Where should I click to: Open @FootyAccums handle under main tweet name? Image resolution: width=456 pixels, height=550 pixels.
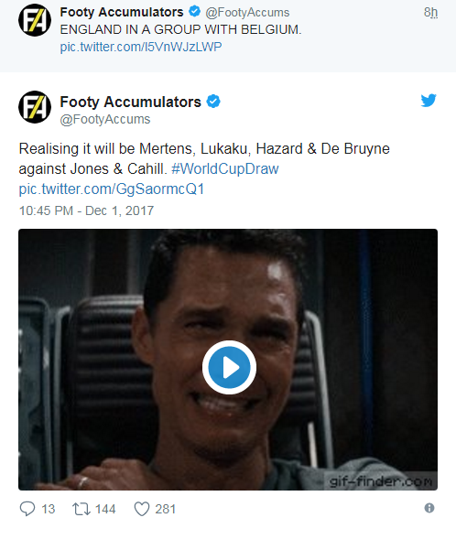tap(105, 119)
